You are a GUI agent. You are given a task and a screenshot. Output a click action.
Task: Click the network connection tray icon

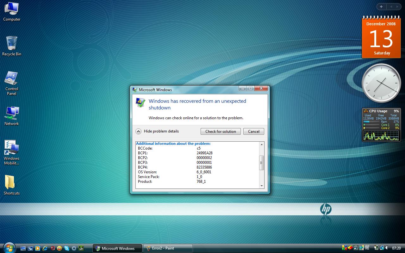pyautogui.click(x=382, y=248)
